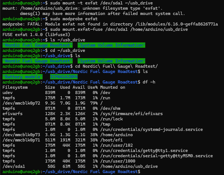The width and height of the screenshot is (224, 175).
Task: Click the /run/credentials/getty@tty1.service path
Action: click(x=144, y=151)
